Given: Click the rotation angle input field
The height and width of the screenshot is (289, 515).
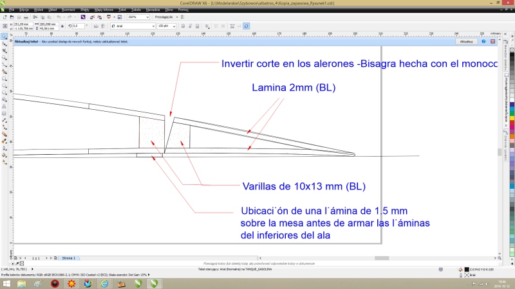Looking at the screenshot, I should (x=77, y=26).
